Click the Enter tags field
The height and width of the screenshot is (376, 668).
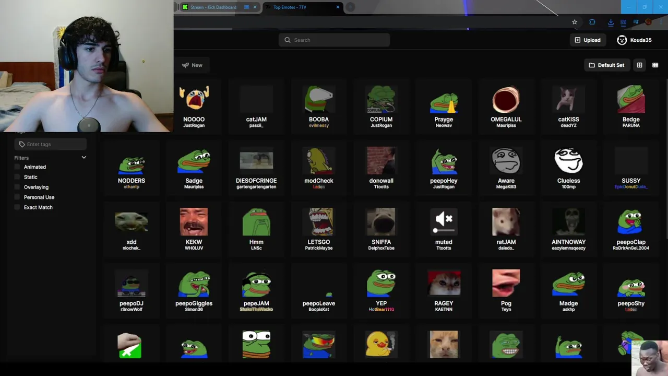[x=50, y=144]
